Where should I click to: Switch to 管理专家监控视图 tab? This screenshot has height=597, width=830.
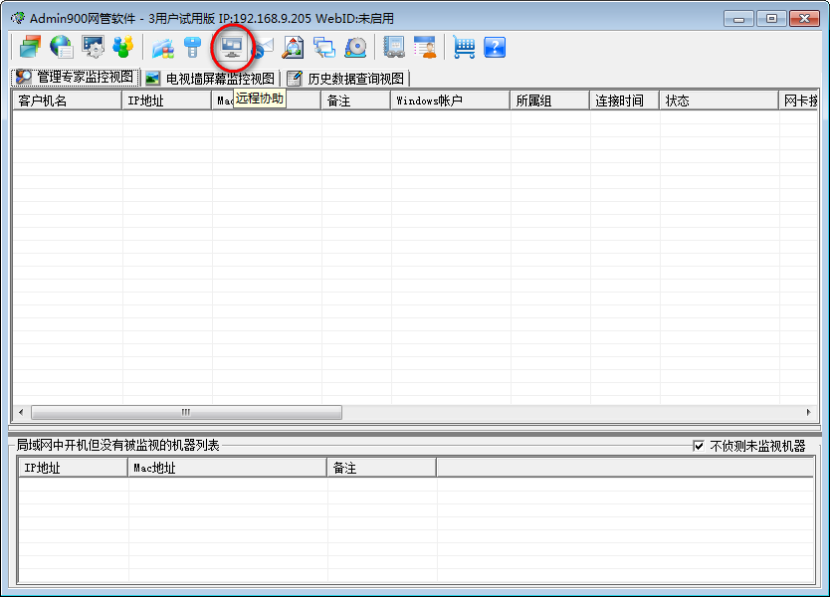pyautogui.click(x=76, y=78)
